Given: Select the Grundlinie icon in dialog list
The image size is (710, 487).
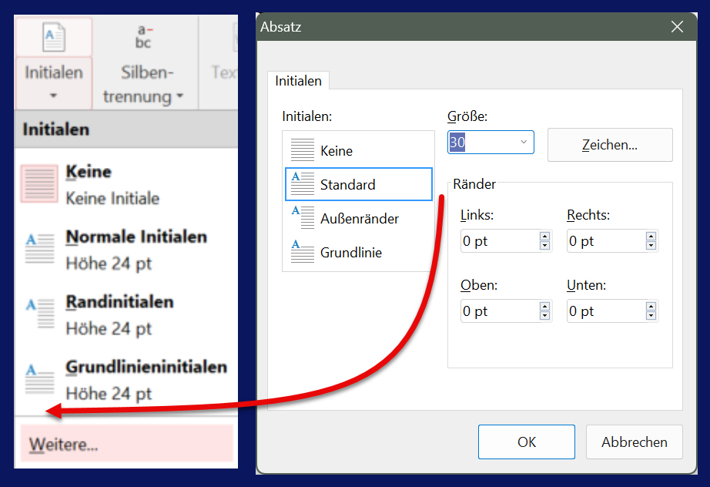Looking at the screenshot, I should tap(303, 252).
